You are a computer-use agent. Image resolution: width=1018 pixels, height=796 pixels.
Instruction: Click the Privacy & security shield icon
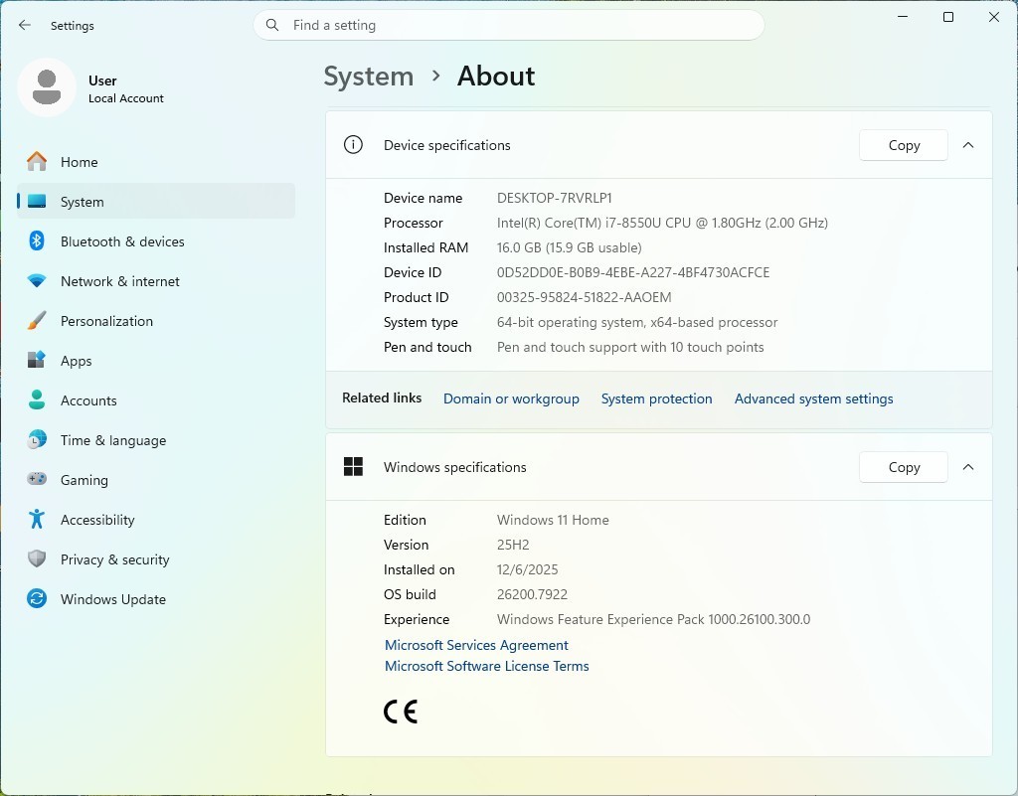pyautogui.click(x=37, y=558)
